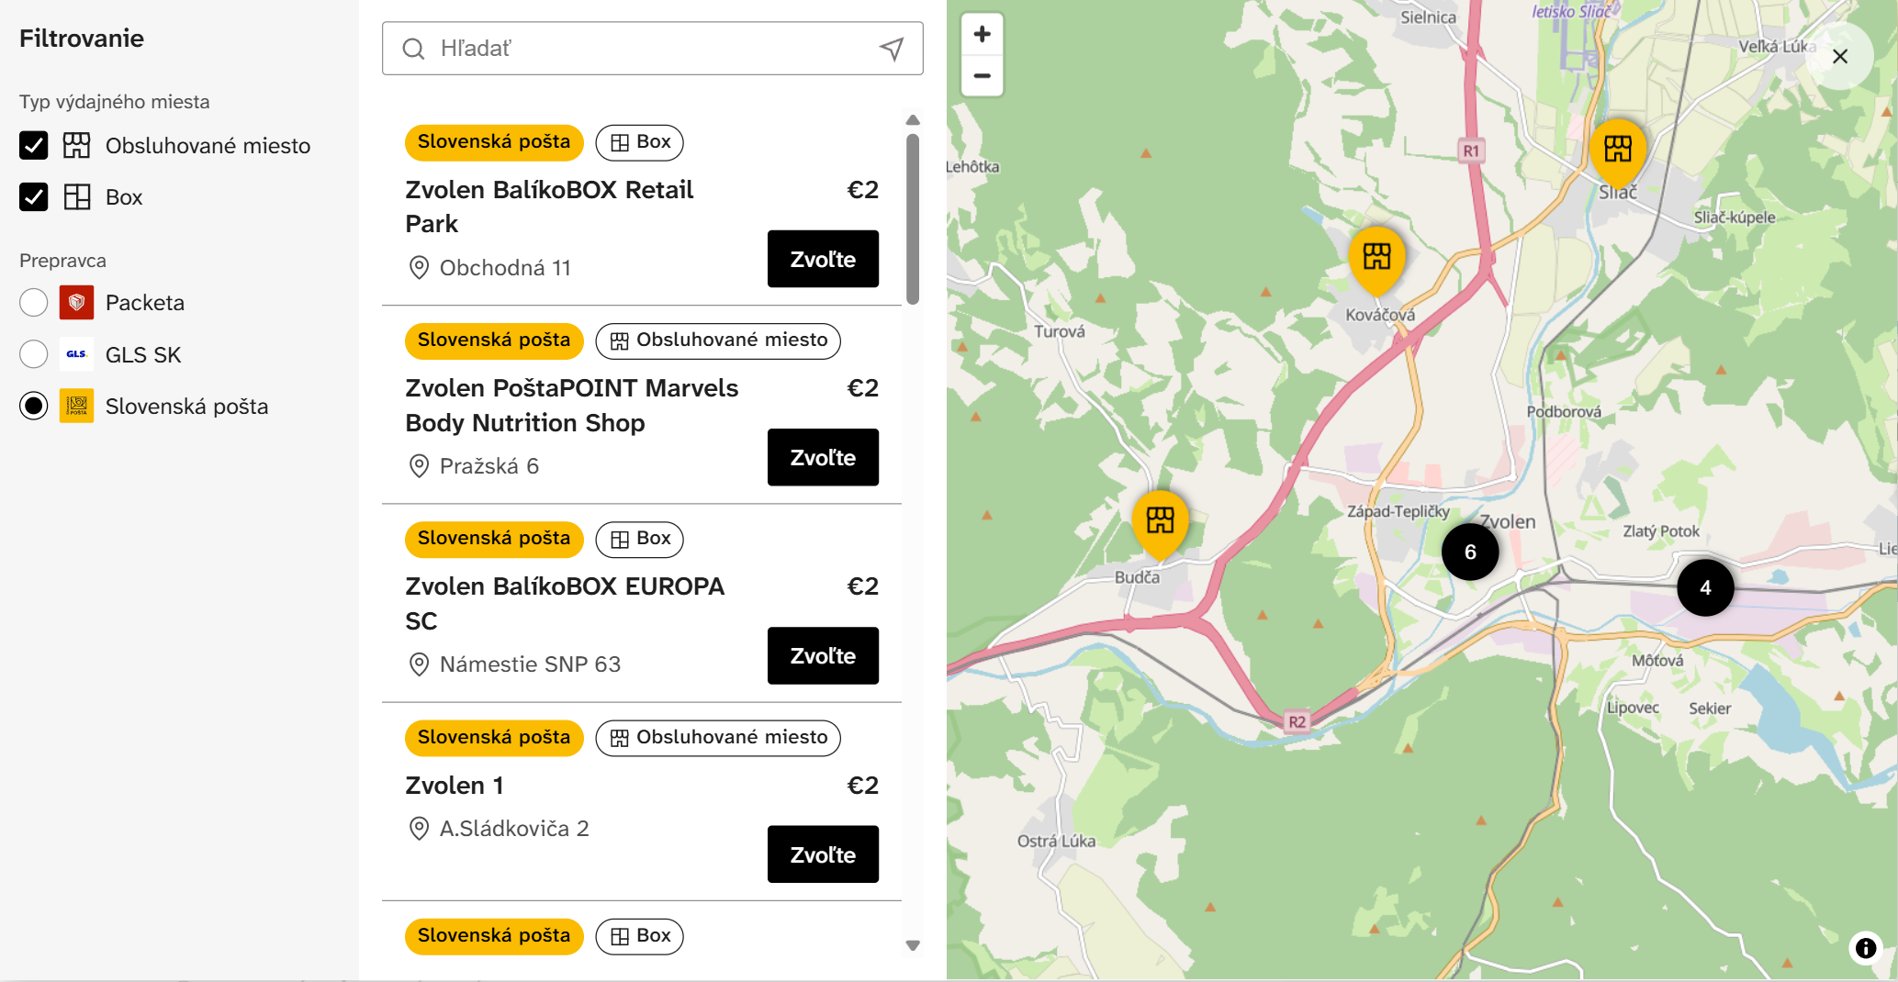
Task: Click Box tag on EUROPA SC card
Action: click(640, 539)
